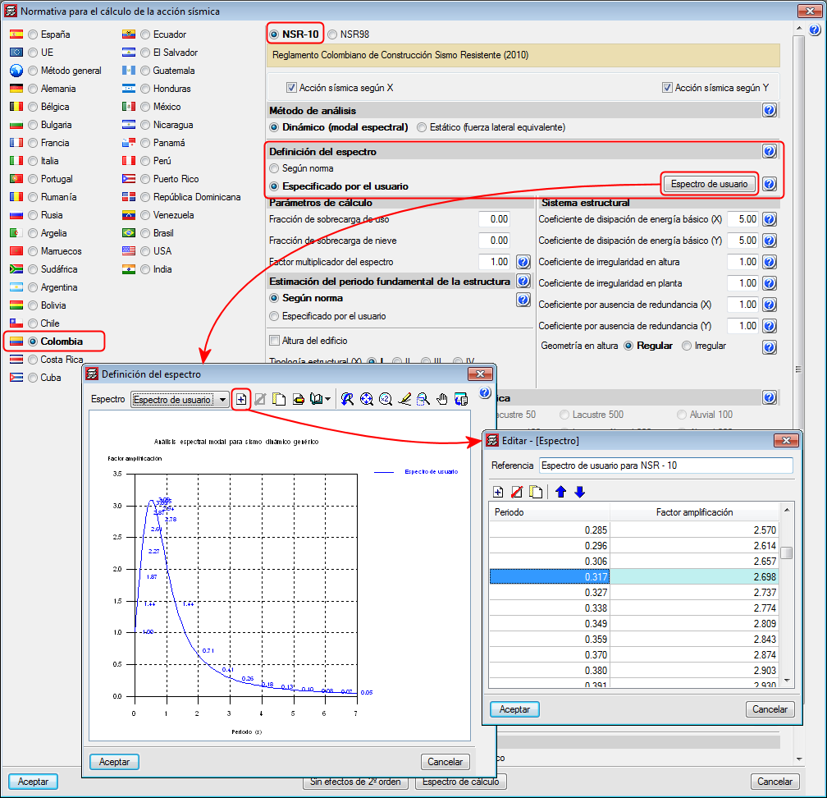827x798 pixels.
Task: Select Estático (fuerza lateral equivalente) method
Action: point(491,127)
